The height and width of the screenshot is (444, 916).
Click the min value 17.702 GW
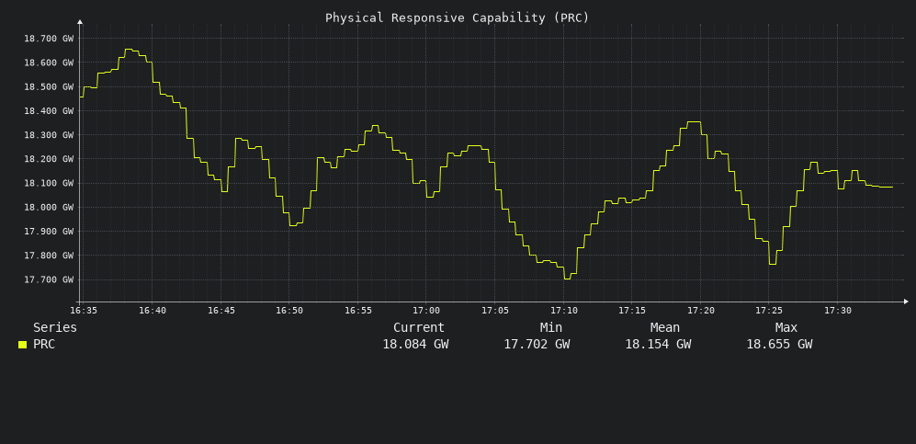pyautogui.click(x=537, y=345)
